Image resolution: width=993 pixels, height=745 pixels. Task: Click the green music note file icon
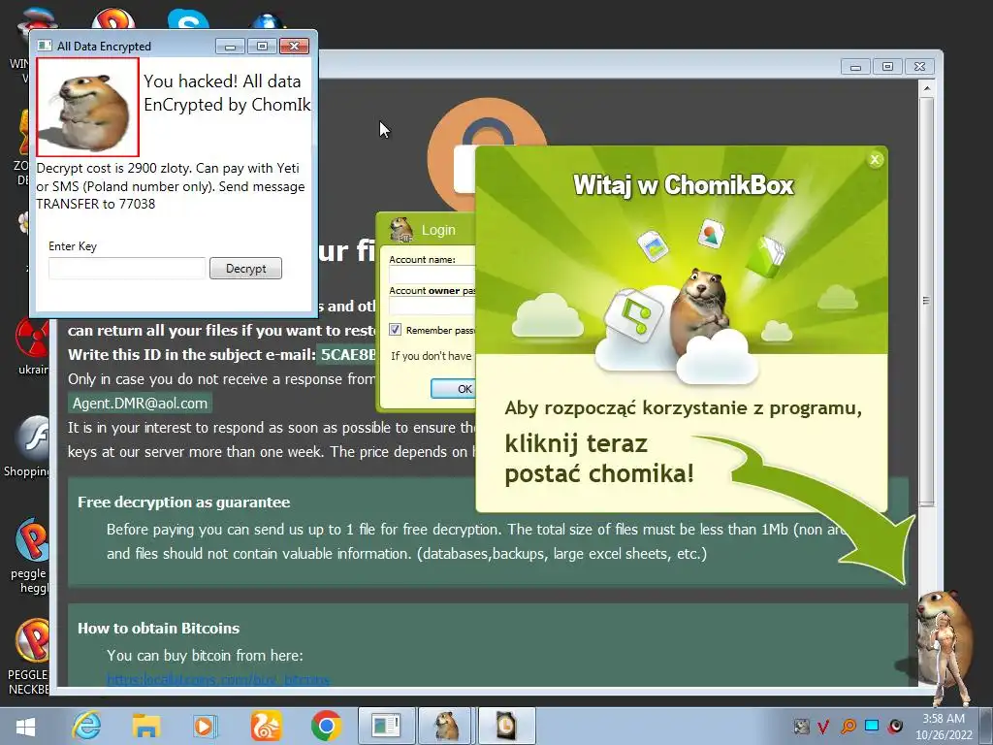point(633,315)
